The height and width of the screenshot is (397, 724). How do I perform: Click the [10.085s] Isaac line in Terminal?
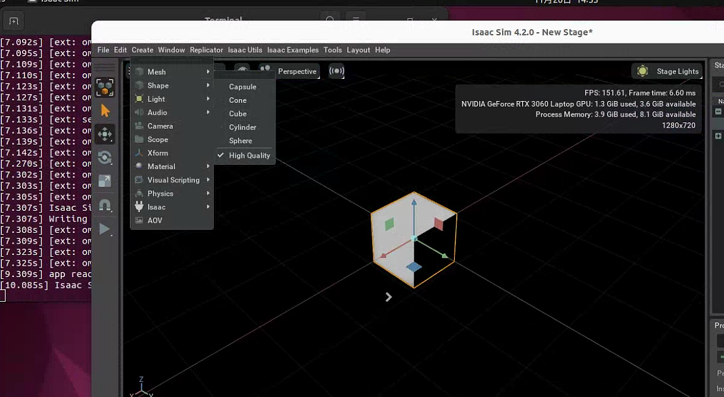click(45, 285)
